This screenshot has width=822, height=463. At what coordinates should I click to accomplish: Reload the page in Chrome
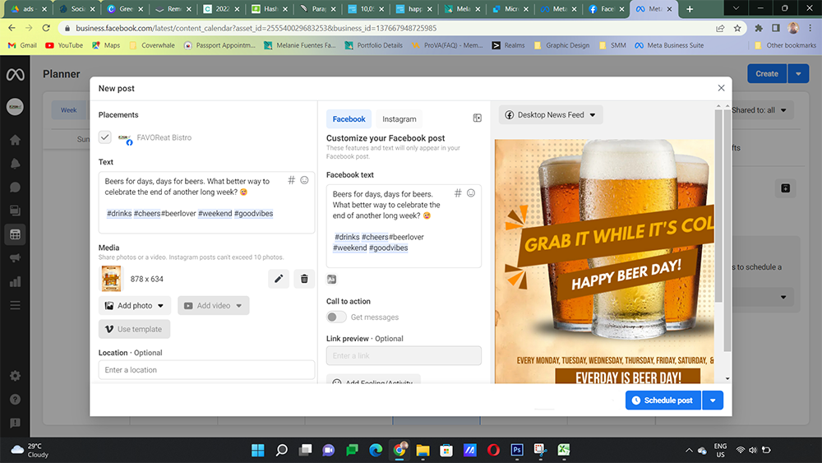click(46, 28)
